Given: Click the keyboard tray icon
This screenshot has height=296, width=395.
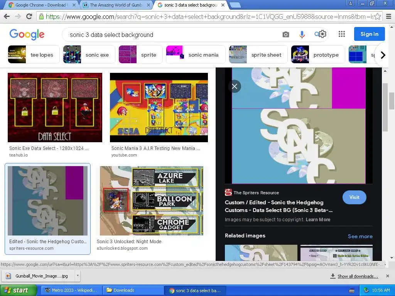Looking at the screenshot, I should click(352, 291).
